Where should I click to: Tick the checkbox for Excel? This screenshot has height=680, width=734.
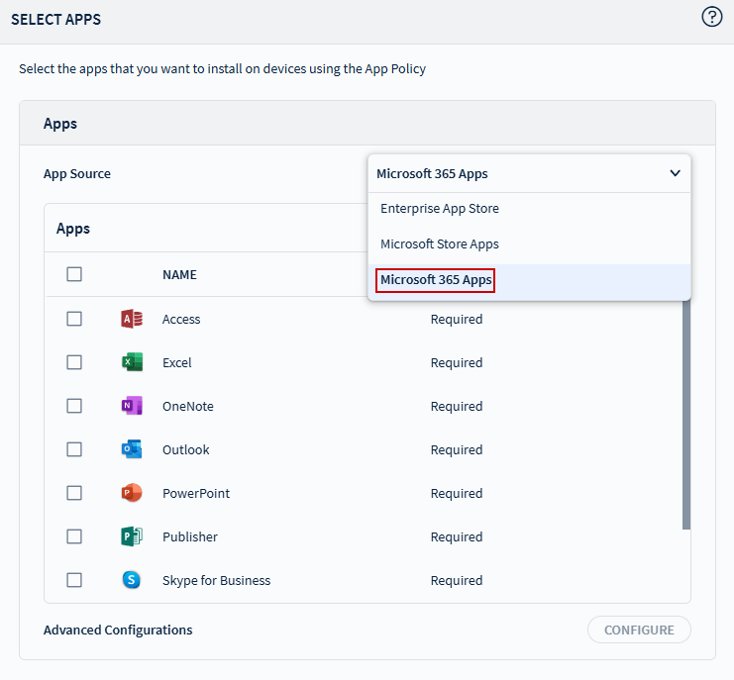pos(74,362)
